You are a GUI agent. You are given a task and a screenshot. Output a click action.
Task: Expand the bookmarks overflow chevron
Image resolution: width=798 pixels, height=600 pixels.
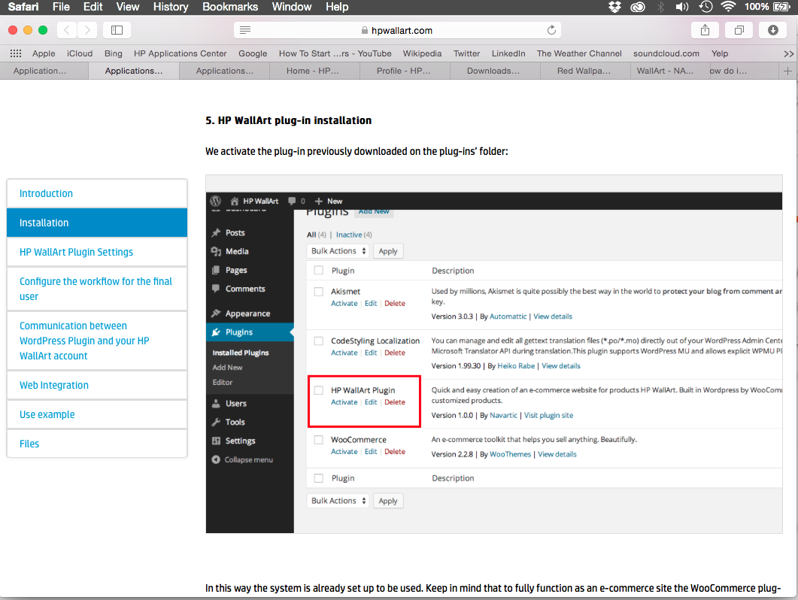point(788,53)
